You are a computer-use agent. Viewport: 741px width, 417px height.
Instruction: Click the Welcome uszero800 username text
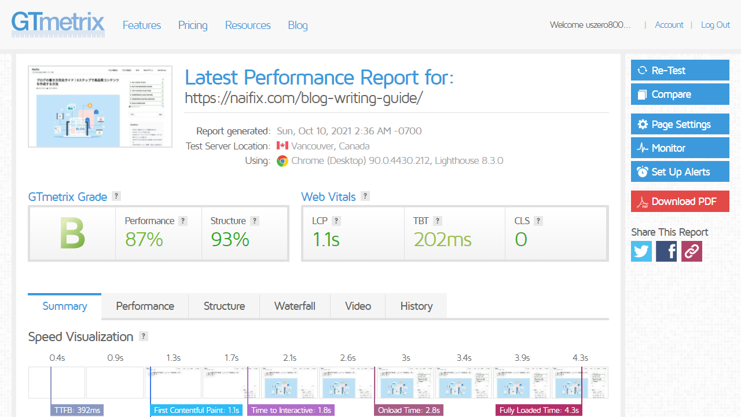590,25
